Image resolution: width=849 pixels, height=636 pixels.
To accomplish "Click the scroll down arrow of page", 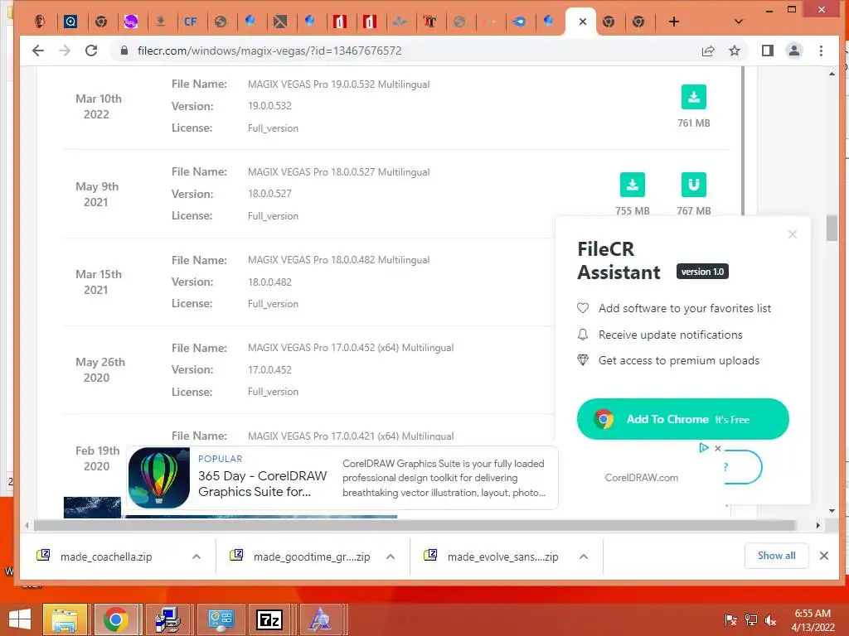I will pyautogui.click(x=832, y=510).
